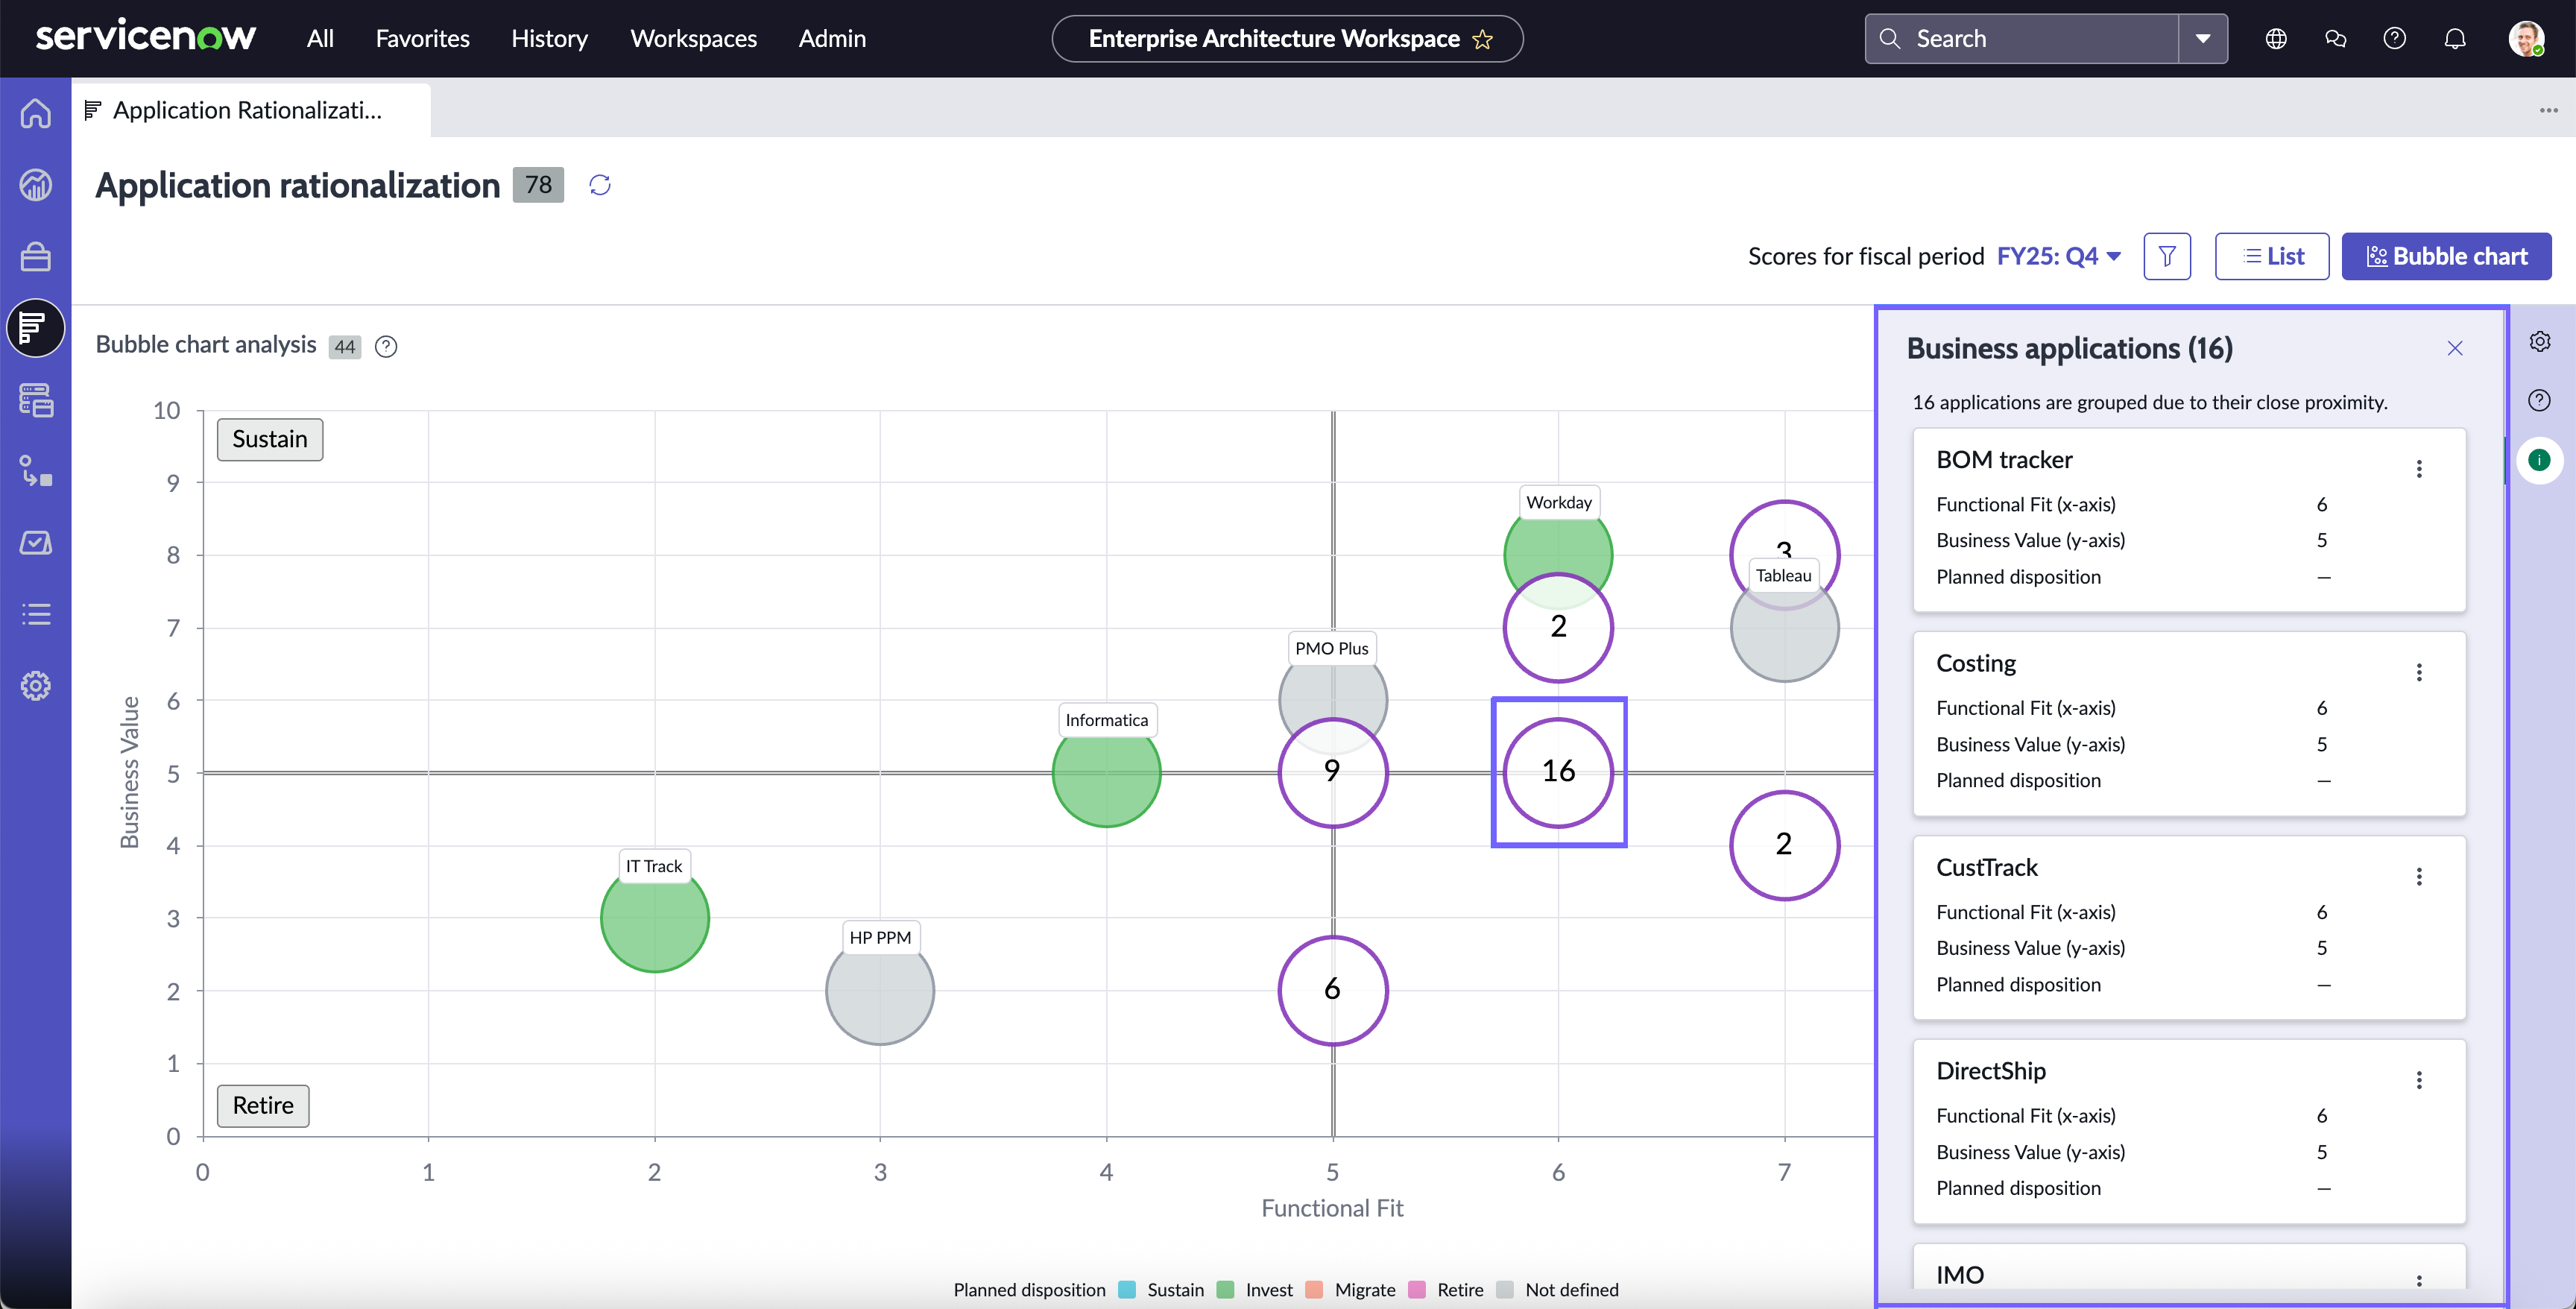Open the History menu

(x=549, y=39)
